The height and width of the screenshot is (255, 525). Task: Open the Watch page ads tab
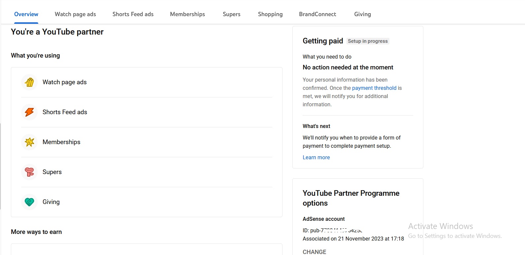tap(75, 14)
